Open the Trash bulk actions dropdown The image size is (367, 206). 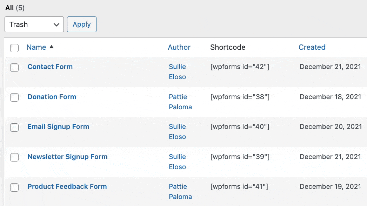click(34, 25)
